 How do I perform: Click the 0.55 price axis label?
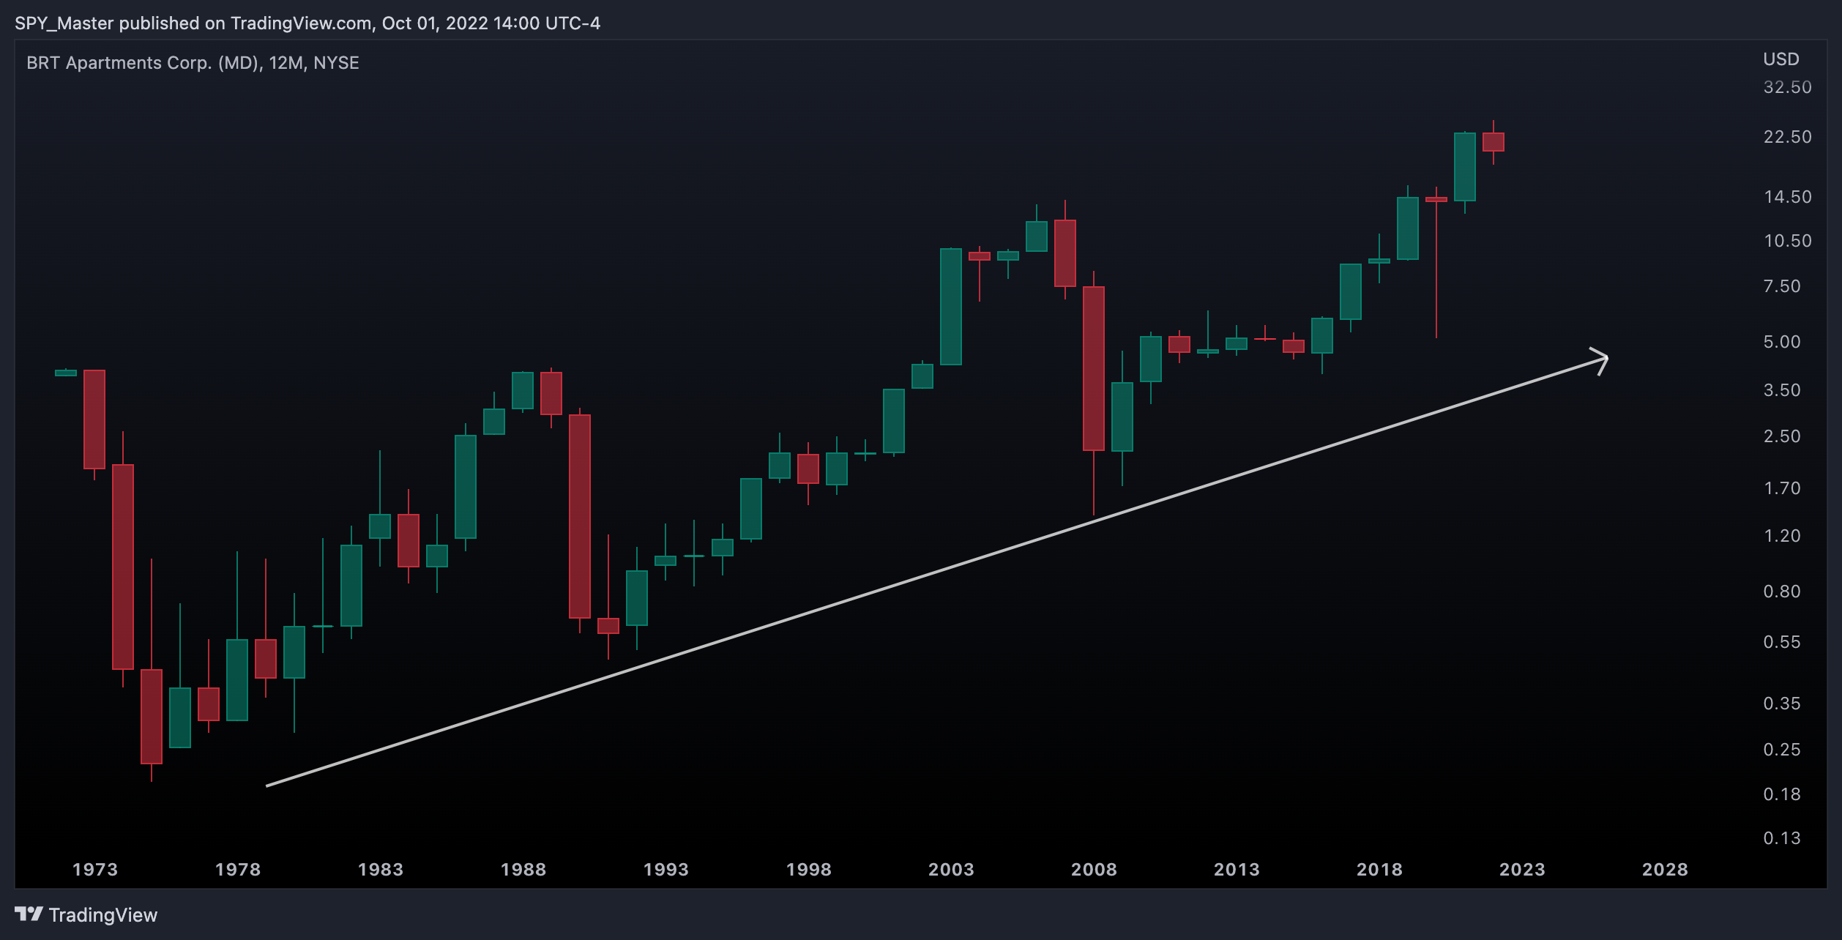(1782, 642)
